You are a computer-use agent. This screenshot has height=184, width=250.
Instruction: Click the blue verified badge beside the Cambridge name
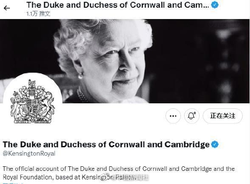click(215, 145)
